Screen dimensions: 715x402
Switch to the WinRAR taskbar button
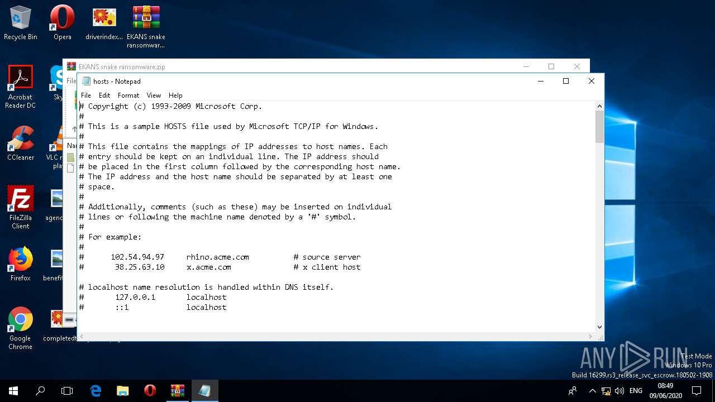(177, 391)
